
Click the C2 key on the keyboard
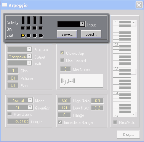pyautogui.click(x=116, y=45)
